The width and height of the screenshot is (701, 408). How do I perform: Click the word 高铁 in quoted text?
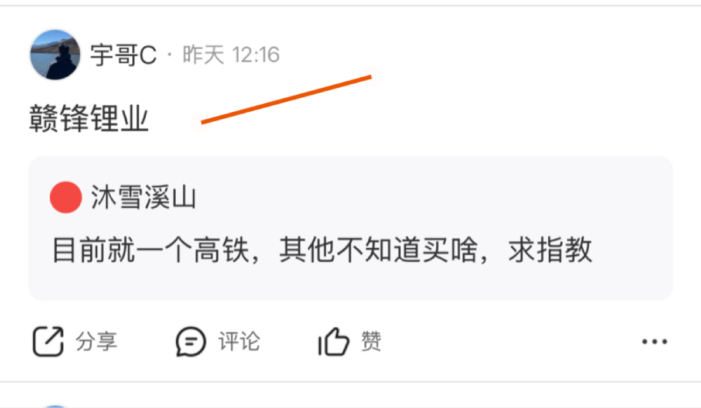click(221, 250)
